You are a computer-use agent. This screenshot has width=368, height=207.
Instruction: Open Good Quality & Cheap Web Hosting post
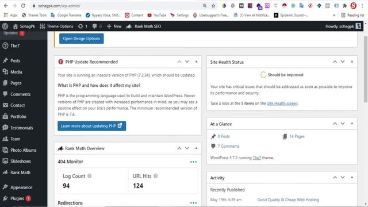(288, 200)
